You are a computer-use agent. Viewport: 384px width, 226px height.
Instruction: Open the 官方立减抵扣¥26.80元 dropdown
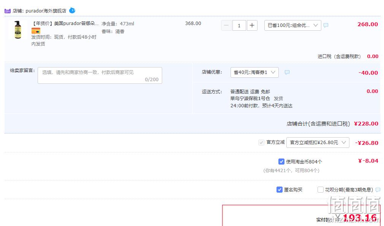coord(318,142)
